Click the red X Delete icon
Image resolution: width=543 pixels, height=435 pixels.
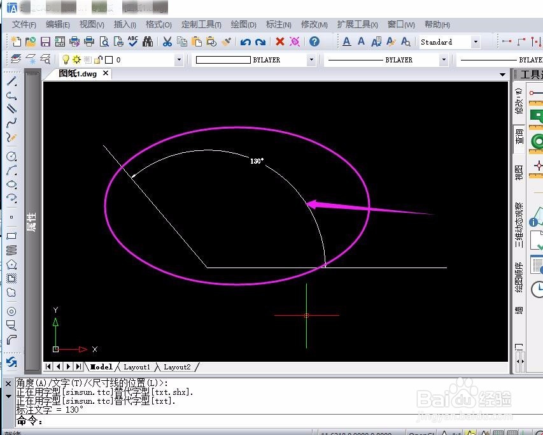pyautogui.click(x=280, y=41)
